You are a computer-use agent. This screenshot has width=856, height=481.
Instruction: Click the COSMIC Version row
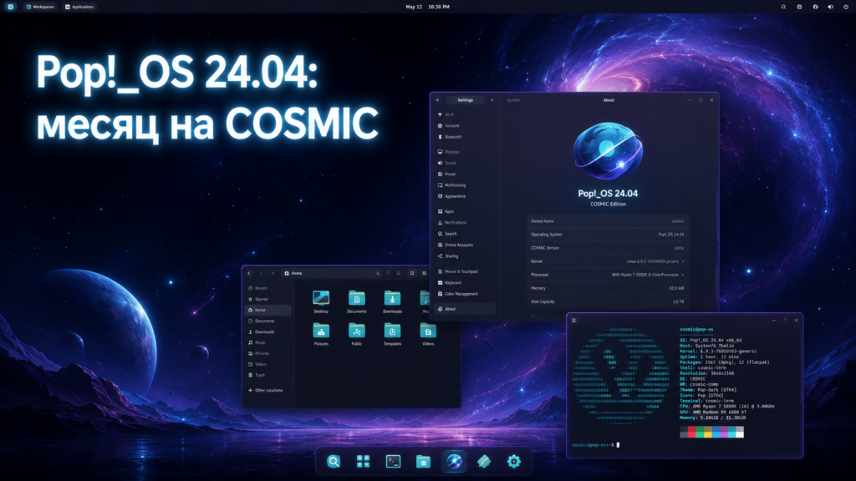[x=608, y=248]
